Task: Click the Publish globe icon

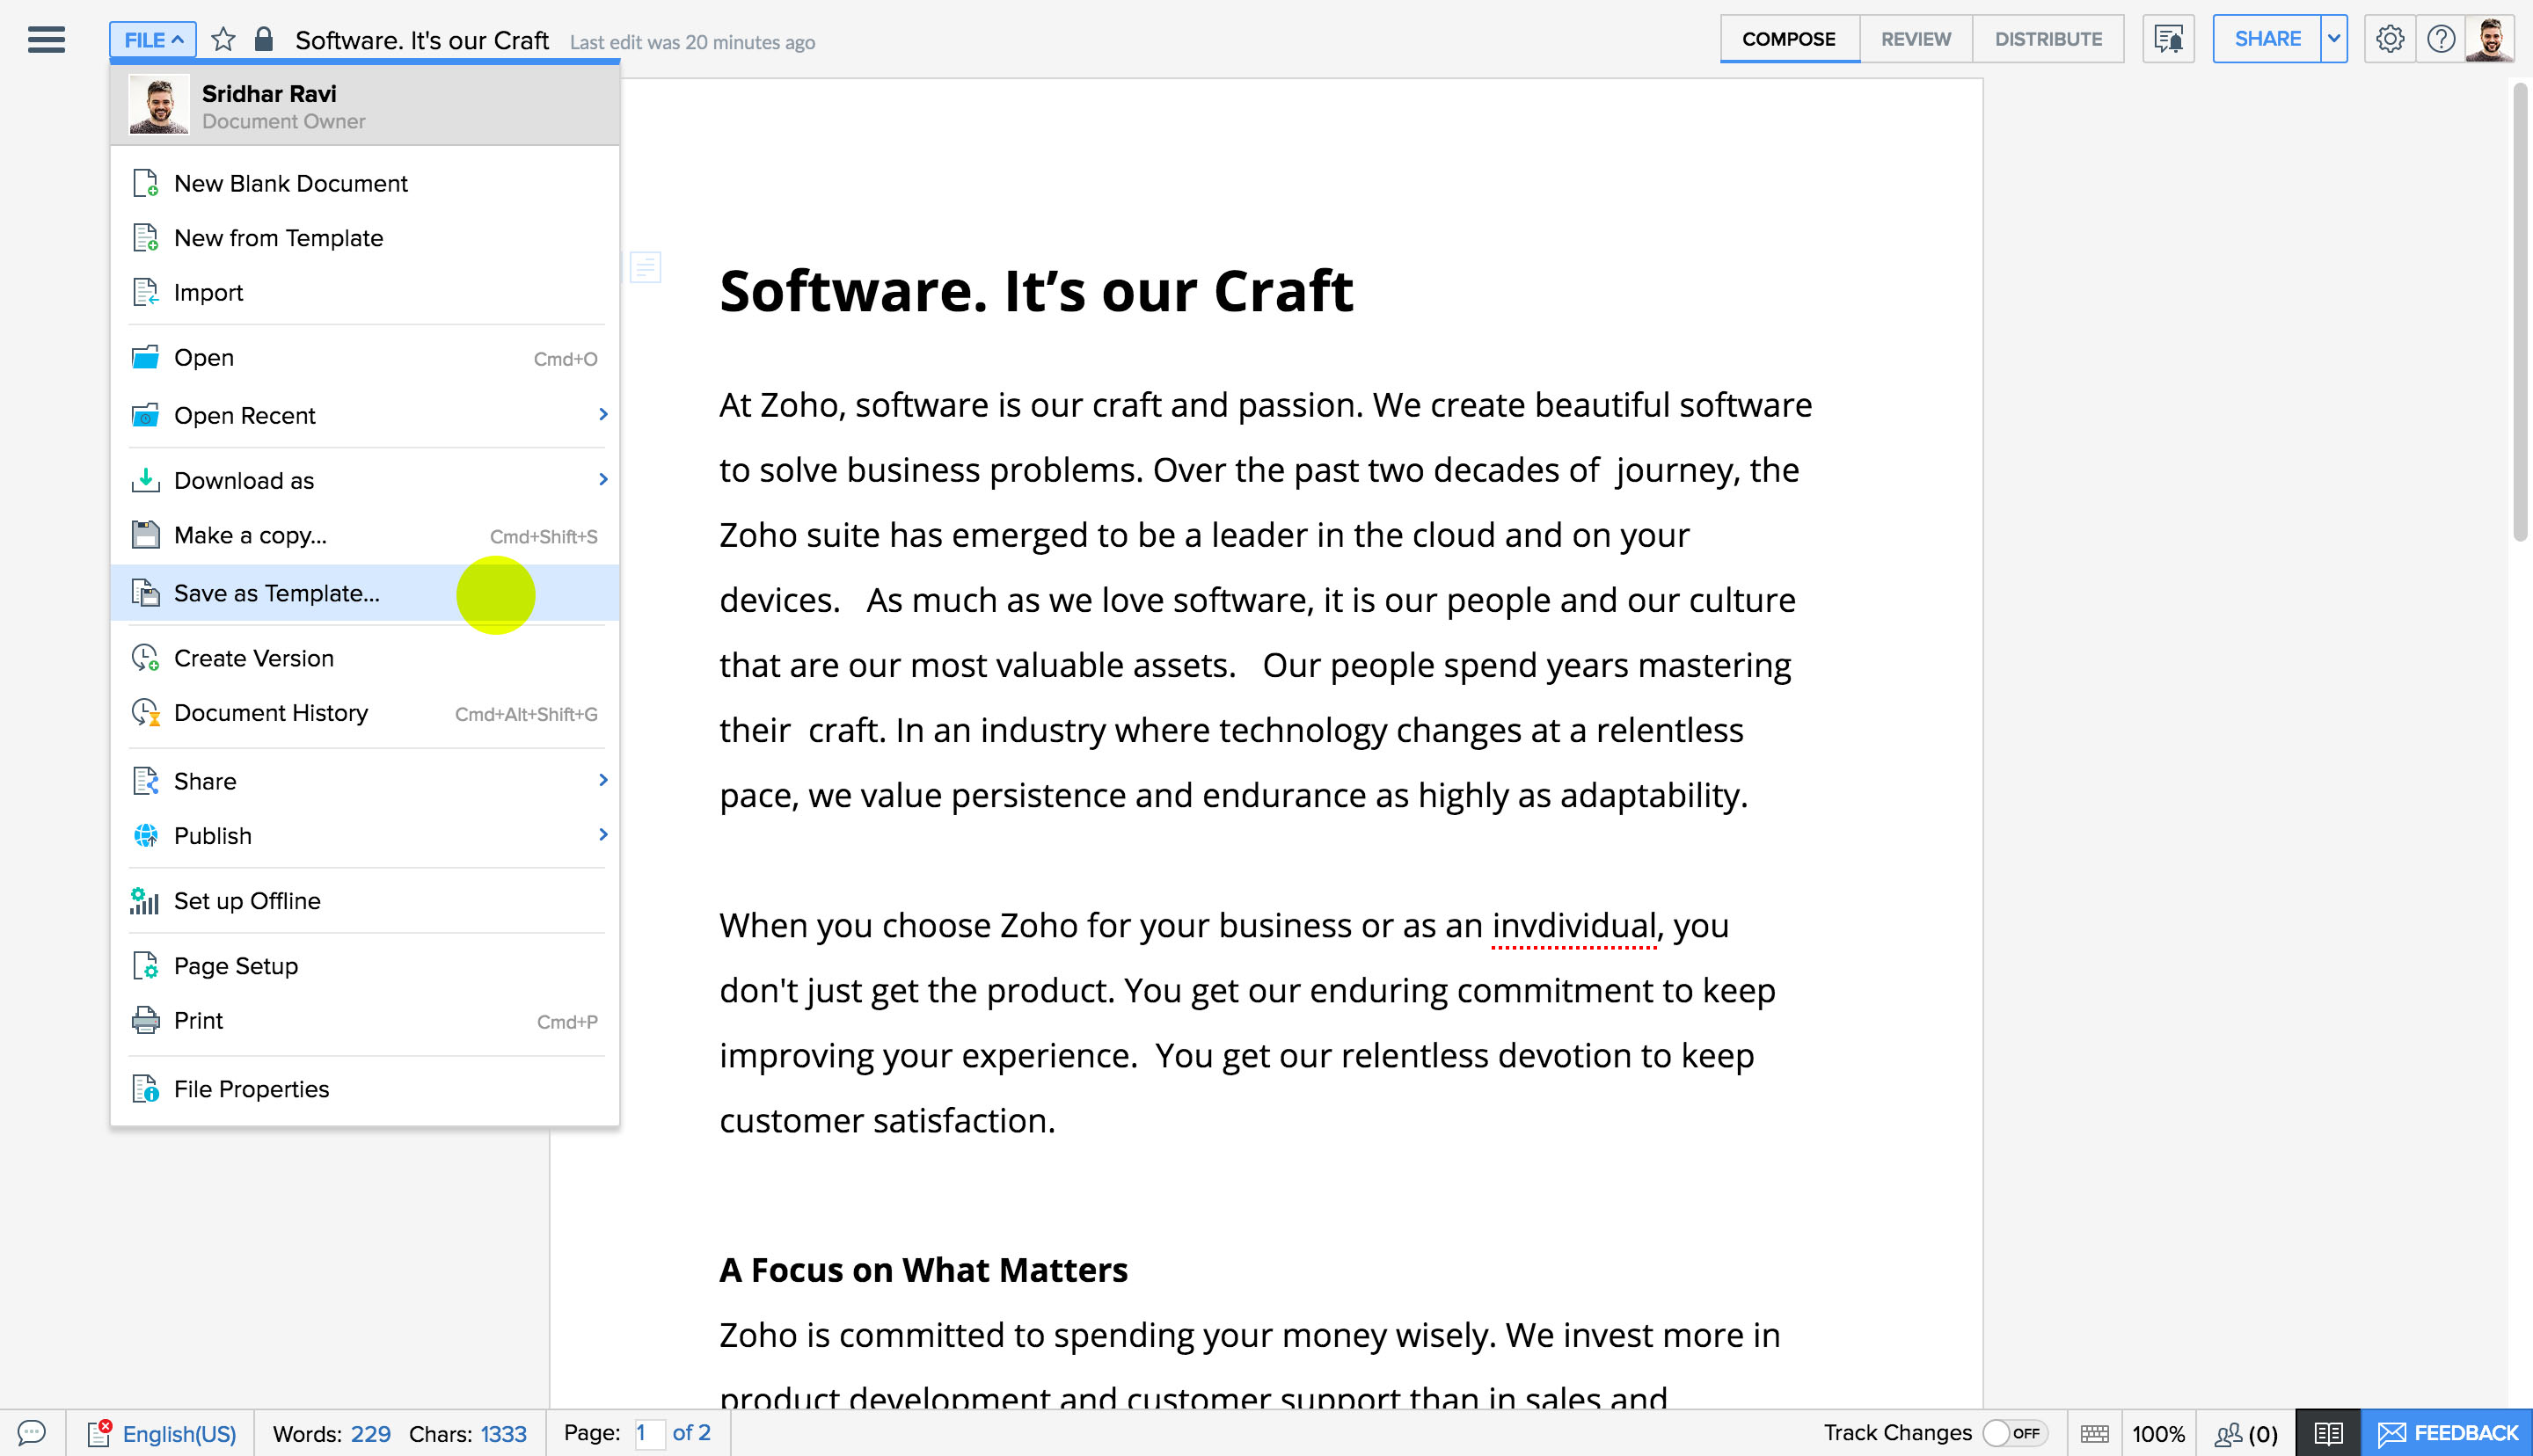Action: coord(146,835)
